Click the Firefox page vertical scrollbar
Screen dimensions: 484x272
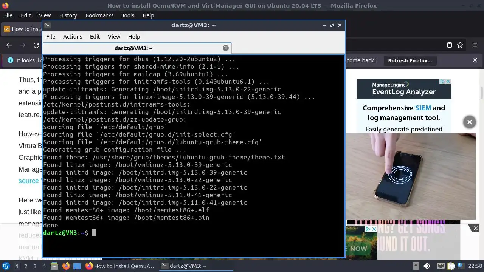pos(482,93)
